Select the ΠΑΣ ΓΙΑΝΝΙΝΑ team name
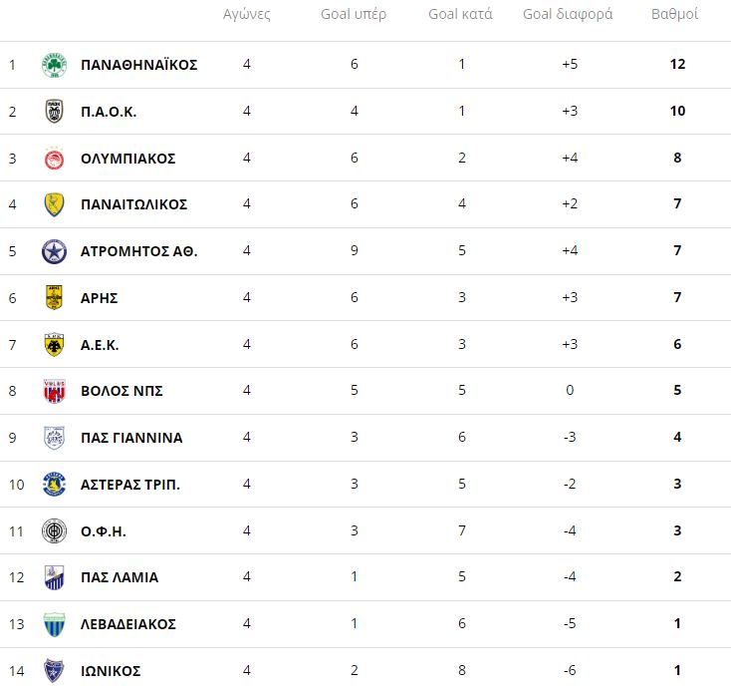Viewport: 731px width, 692px height. 131,438
